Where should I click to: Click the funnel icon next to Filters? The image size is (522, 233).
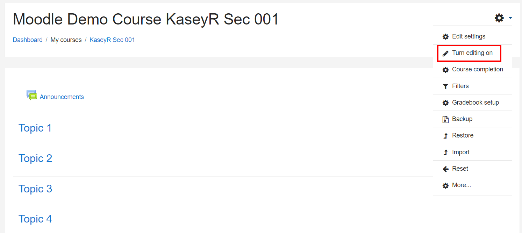pos(445,86)
